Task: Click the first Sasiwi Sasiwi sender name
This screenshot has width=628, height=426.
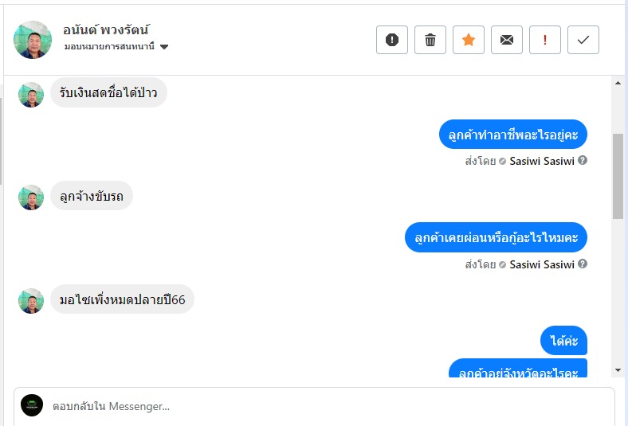Action: (x=541, y=161)
